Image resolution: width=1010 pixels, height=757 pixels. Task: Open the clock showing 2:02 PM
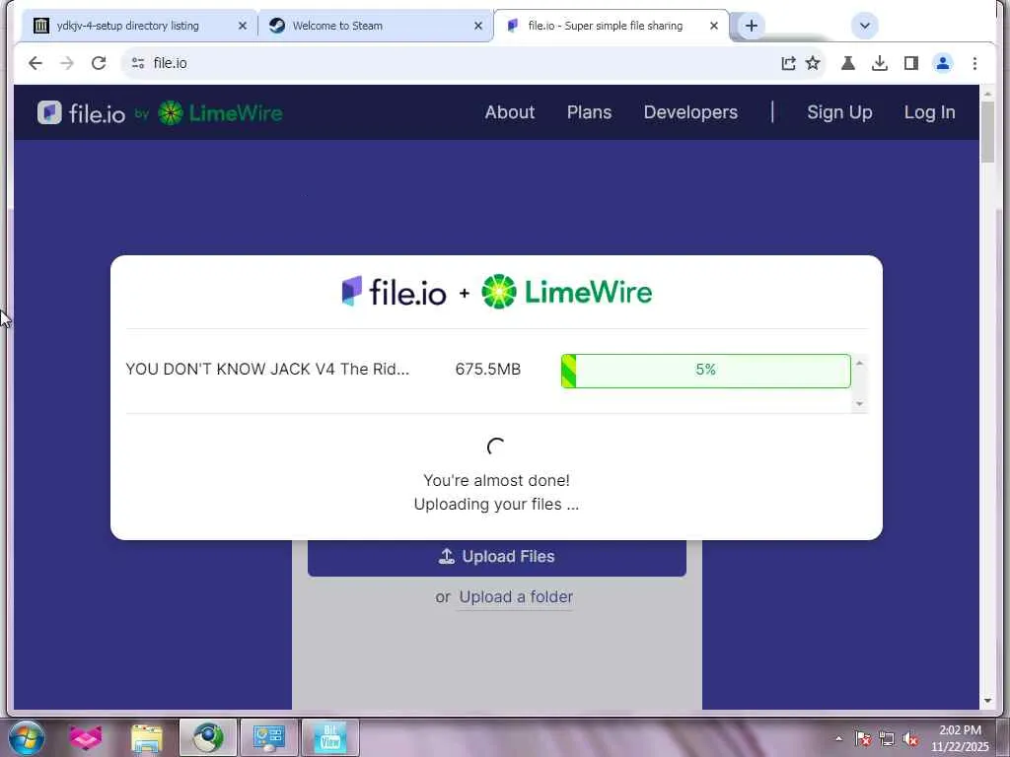click(x=960, y=738)
